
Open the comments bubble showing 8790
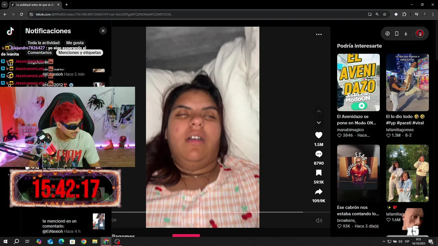319,154
